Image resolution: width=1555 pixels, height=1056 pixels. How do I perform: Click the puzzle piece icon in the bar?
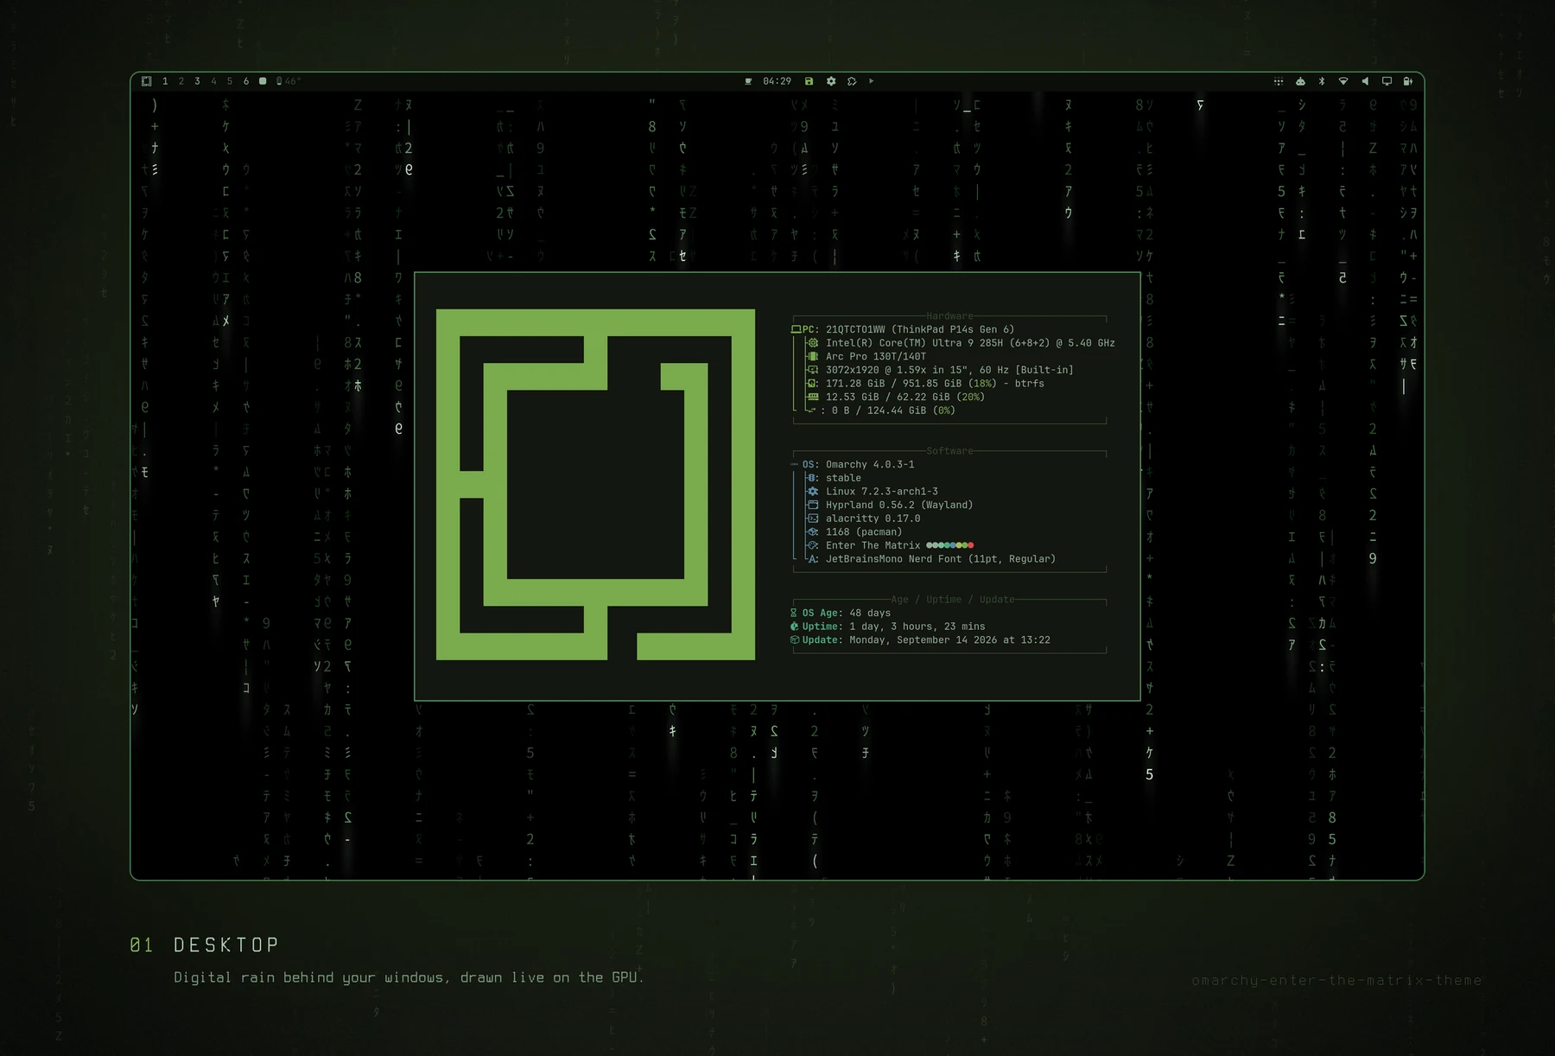click(x=852, y=81)
